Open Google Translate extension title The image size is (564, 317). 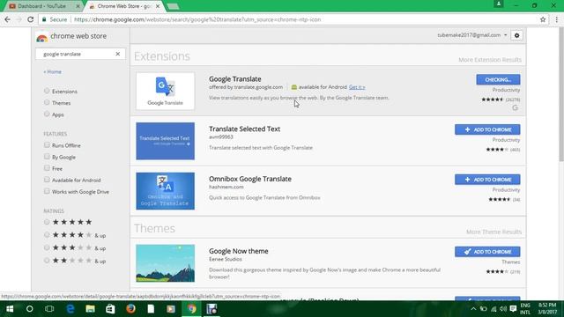click(x=235, y=79)
